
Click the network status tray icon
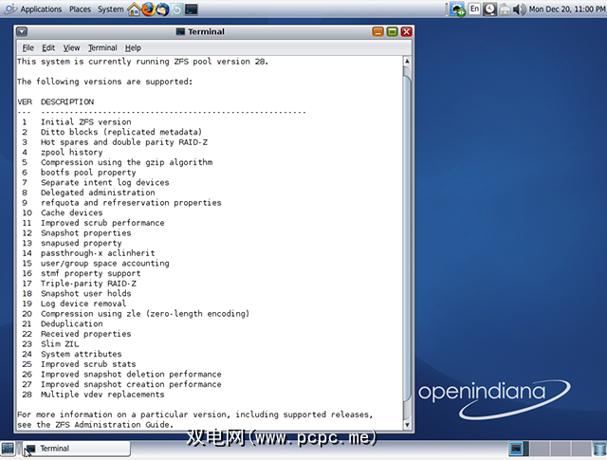pos(457,9)
